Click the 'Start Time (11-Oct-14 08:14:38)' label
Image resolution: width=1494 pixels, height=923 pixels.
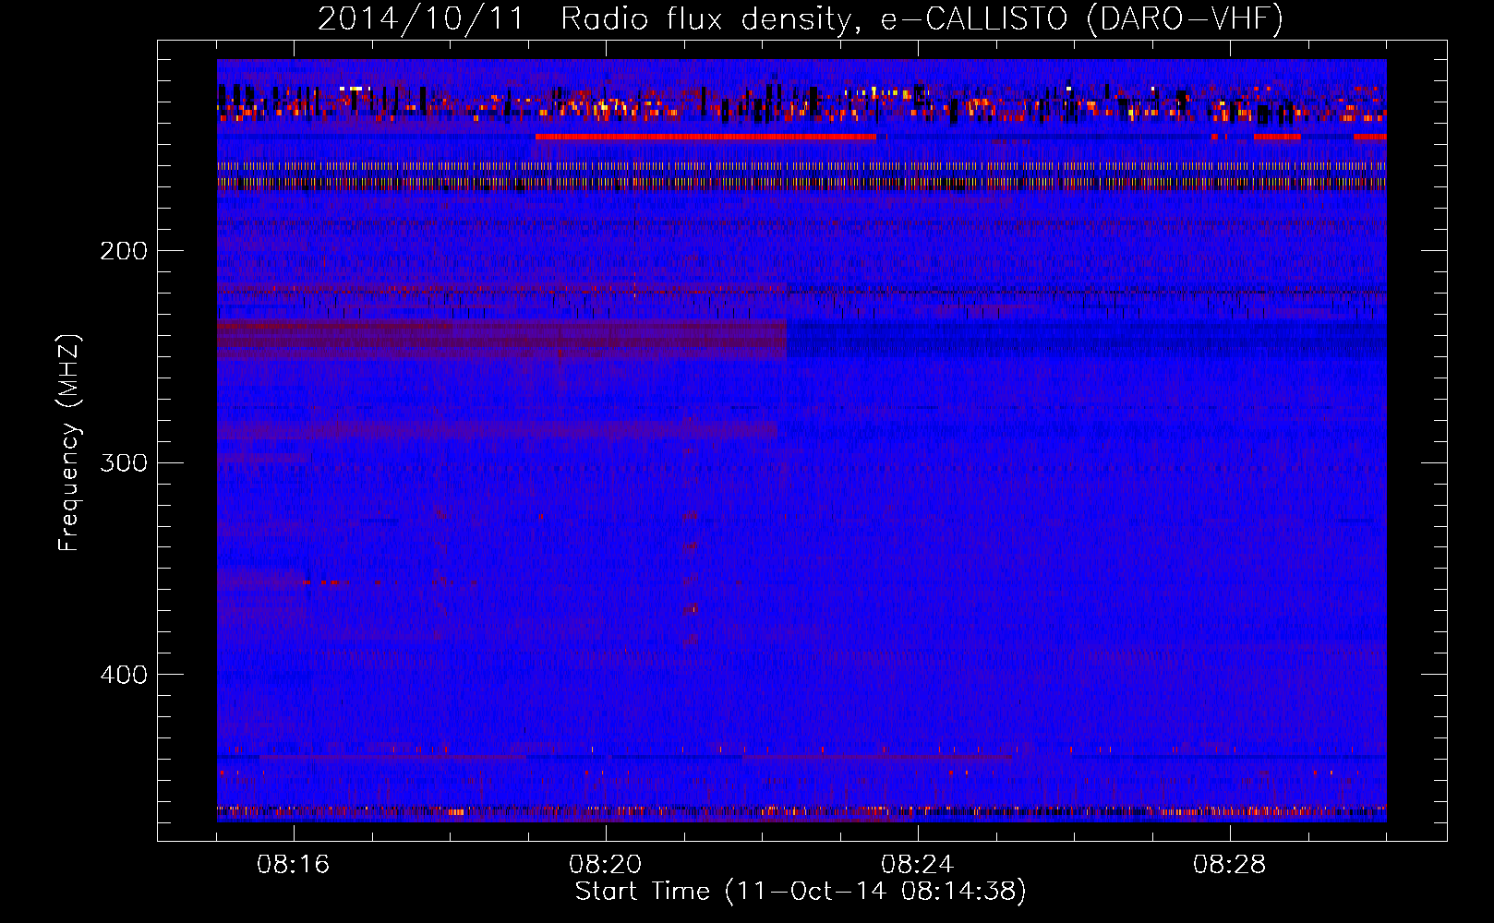[x=801, y=892]
